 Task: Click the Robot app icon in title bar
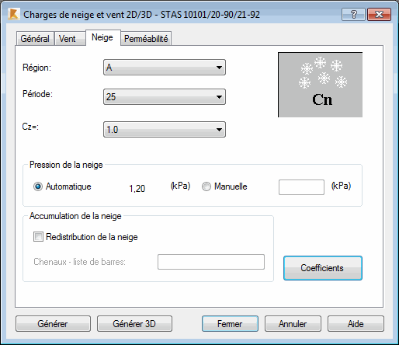[13, 14]
